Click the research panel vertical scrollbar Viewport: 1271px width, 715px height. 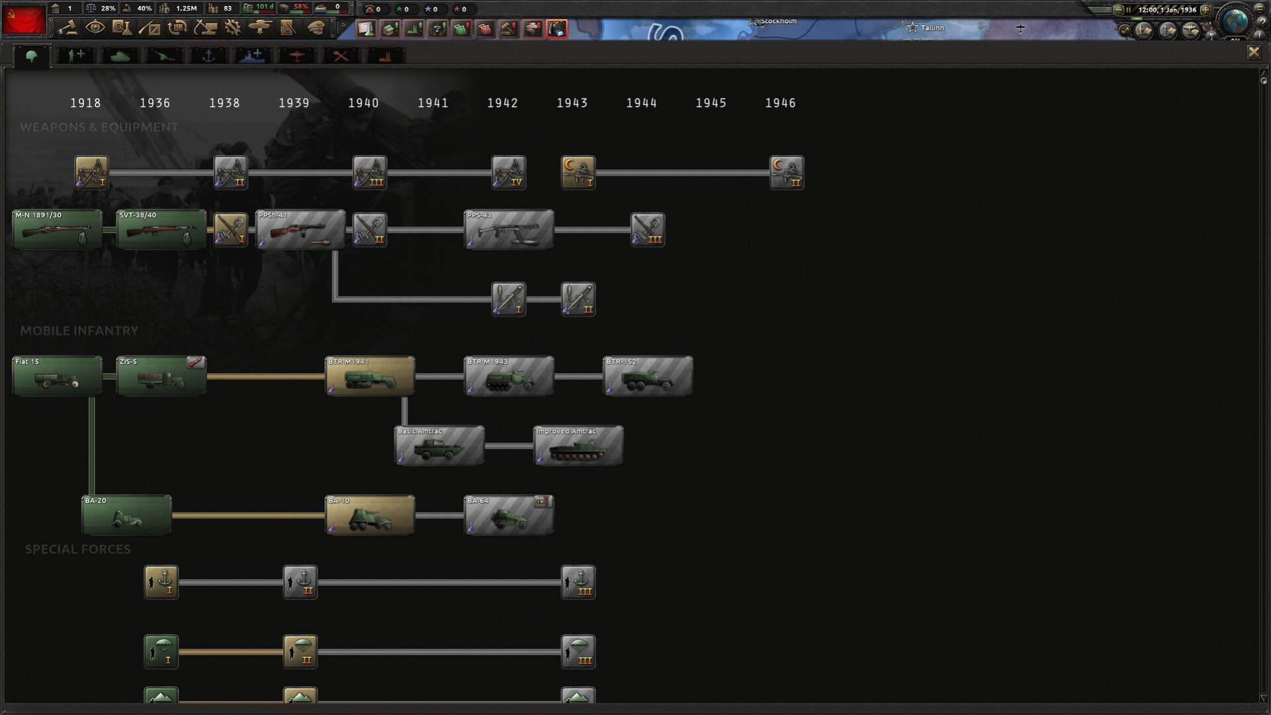pos(1264,386)
